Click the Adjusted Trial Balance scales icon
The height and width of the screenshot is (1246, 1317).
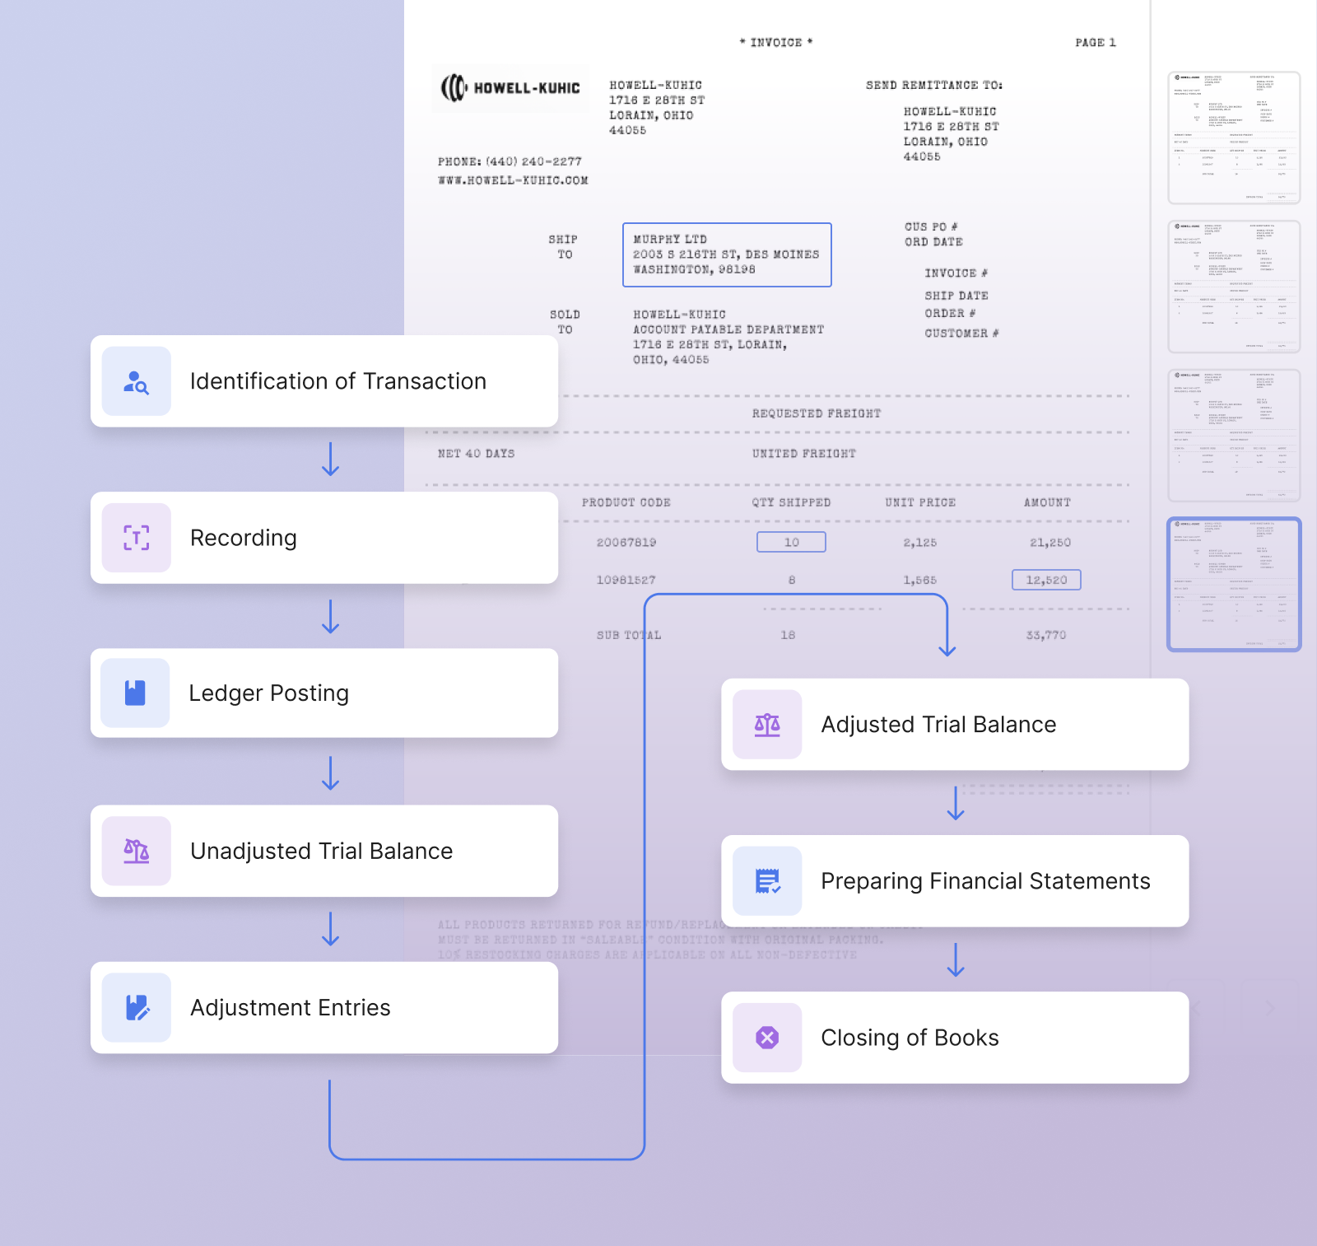click(767, 725)
